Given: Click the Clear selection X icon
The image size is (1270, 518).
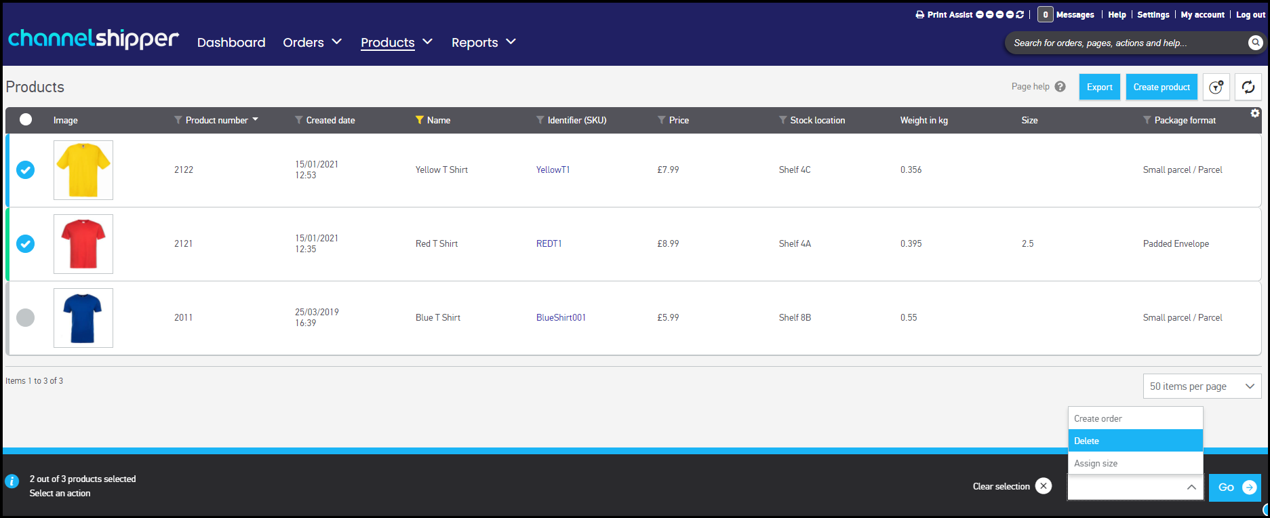Looking at the screenshot, I should pos(1044,486).
